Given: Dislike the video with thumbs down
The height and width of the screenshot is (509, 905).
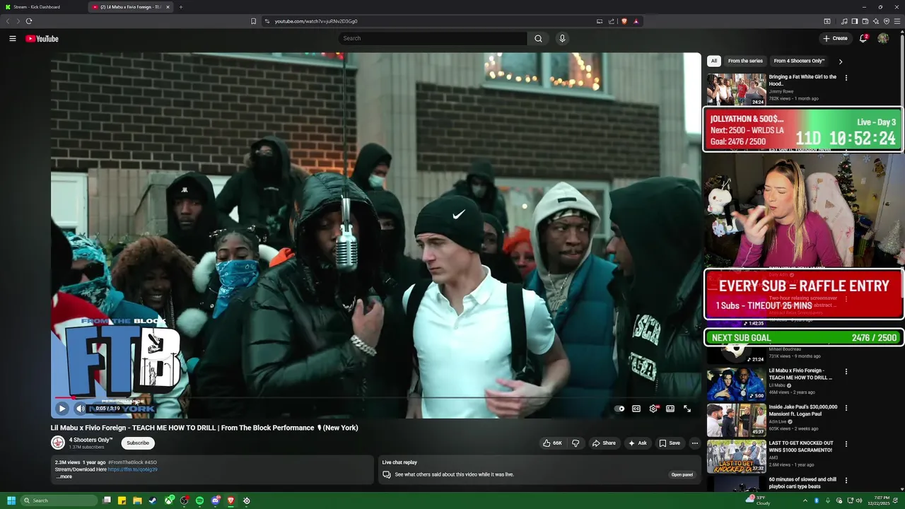Looking at the screenshot, I should pyautogui.click(x=576, y=443).
